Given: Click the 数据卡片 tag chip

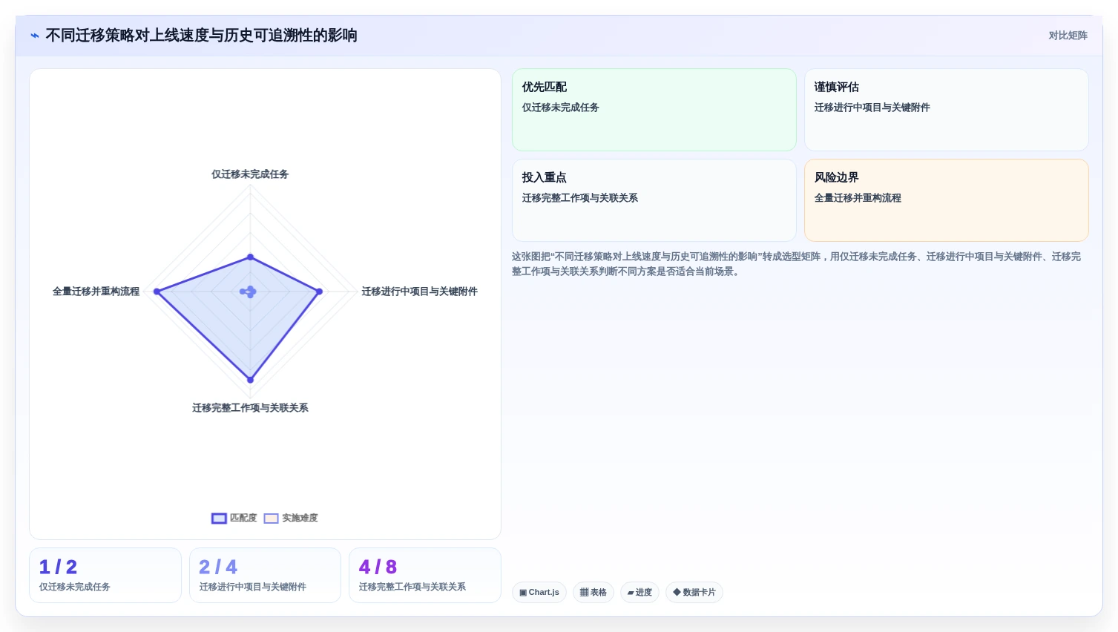Looking at the screenshot, I should click(694, 593).
